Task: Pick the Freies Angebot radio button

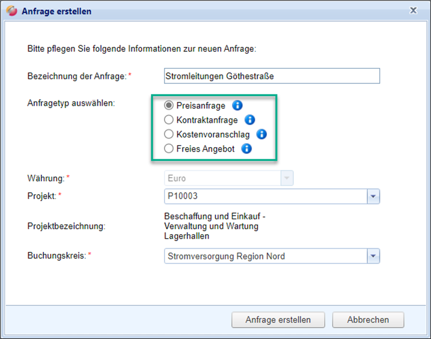Action: coord(169,148)
